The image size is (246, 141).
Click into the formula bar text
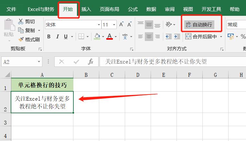pos(173,62)
